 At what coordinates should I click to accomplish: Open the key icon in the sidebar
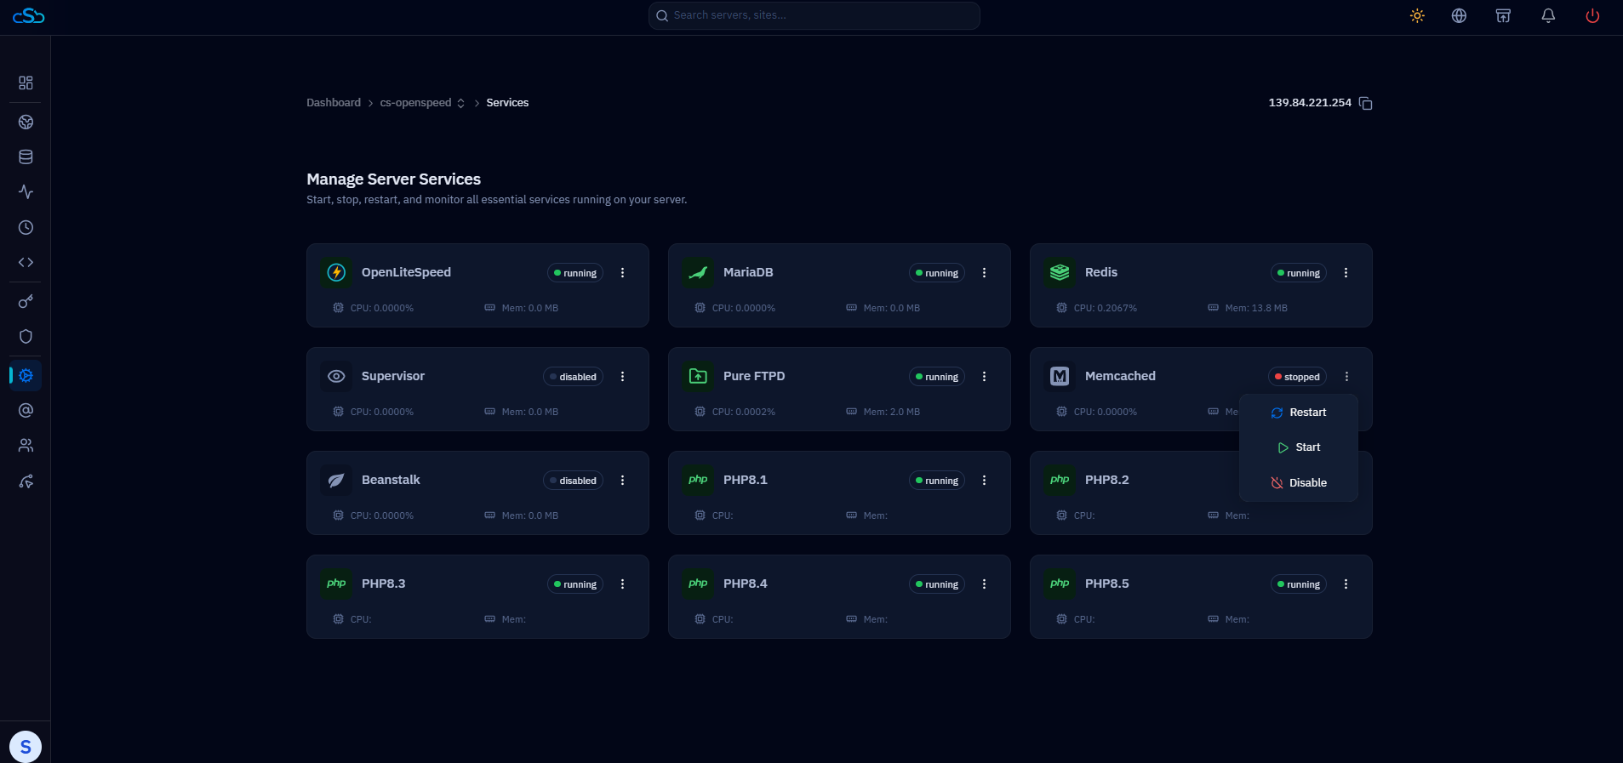[26, 301]
